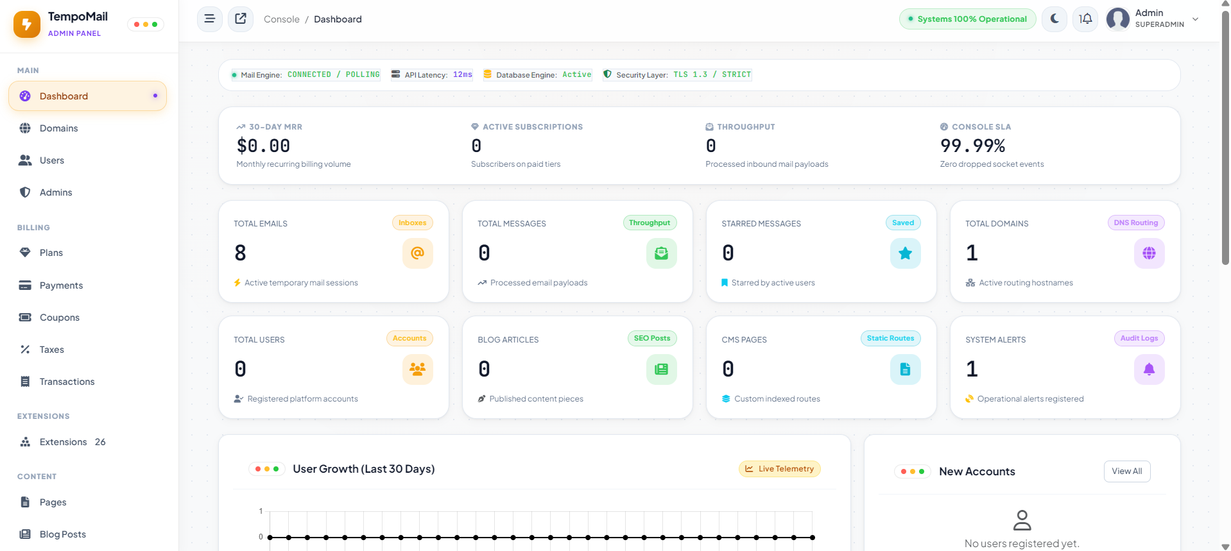The image size is (1231, 551).
Task: Go to Domains in the sidebar
Action: pyautogui.click(x=87, y=128)
